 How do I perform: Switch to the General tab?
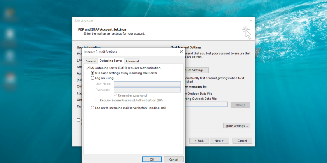pos(91,61)
